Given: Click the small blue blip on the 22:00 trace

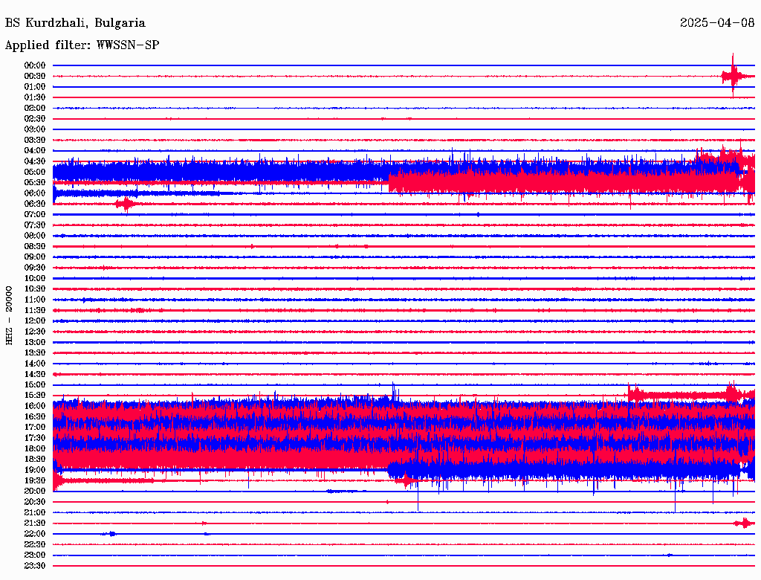Looking at the screenshot, I should pos(111,534).
